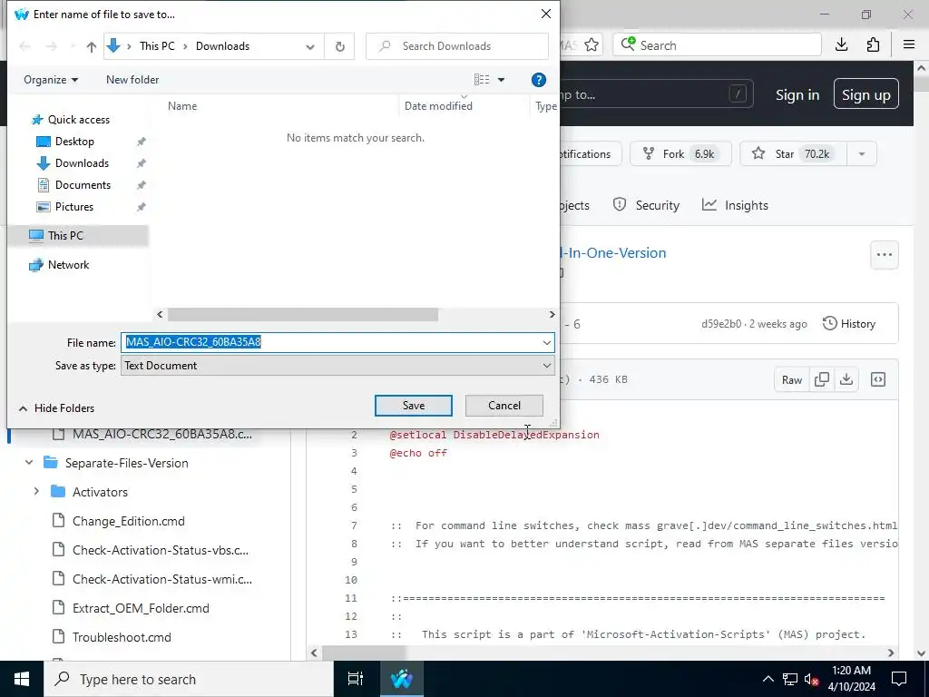Image resolution: width=929 pixels, height=697 pixels.
Task: Open the browser hamburger menu
Action: tap(909, 45)
